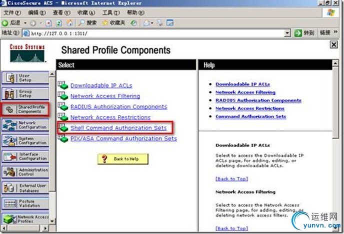Open the 编辑 (Edit) menu

(x=36, y=12)
